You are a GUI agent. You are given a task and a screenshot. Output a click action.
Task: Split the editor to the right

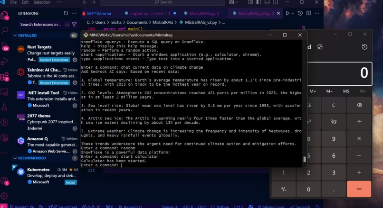tap(309, 13)
